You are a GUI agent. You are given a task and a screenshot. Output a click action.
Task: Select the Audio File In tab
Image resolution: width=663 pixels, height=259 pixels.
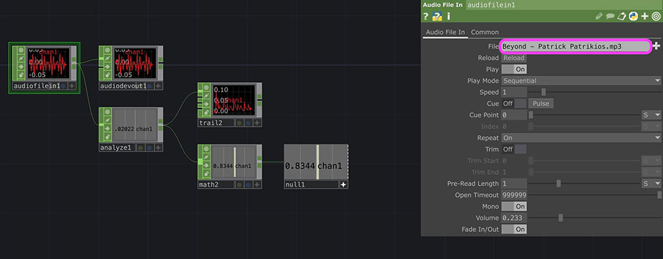[x=446, y=32]
